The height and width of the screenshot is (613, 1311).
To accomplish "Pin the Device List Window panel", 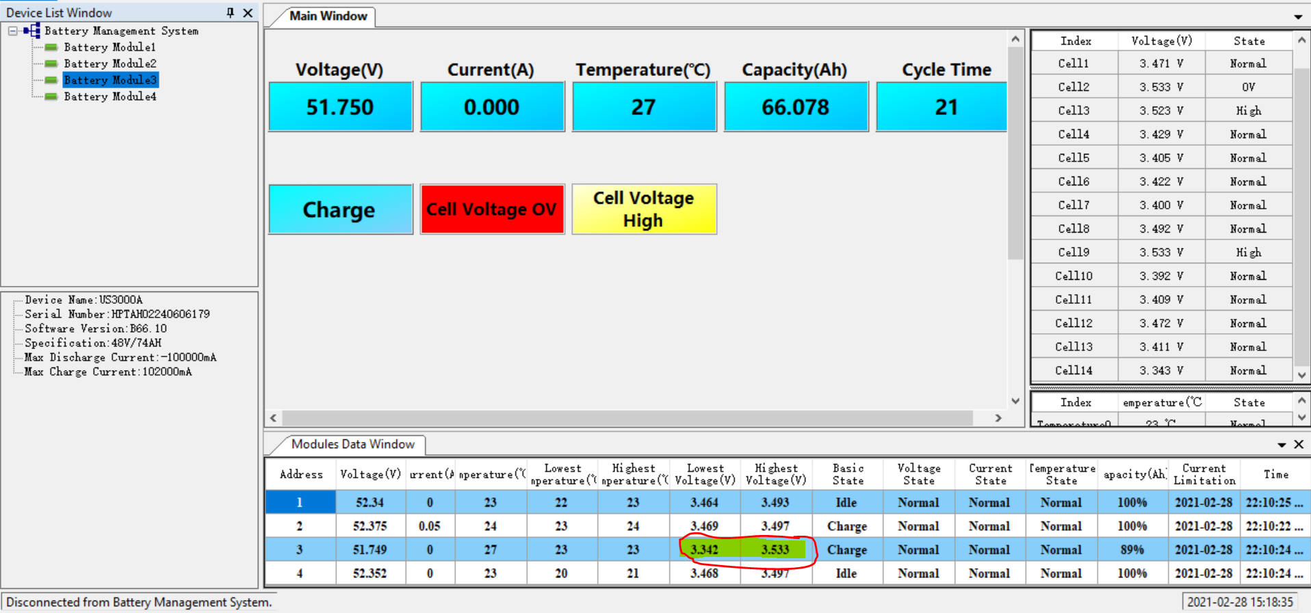I will coord(230,12).
